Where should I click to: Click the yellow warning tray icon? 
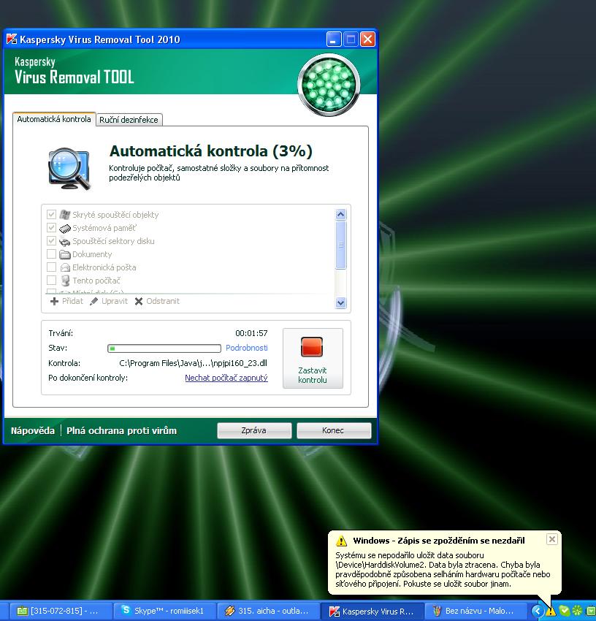coord(551,611)
